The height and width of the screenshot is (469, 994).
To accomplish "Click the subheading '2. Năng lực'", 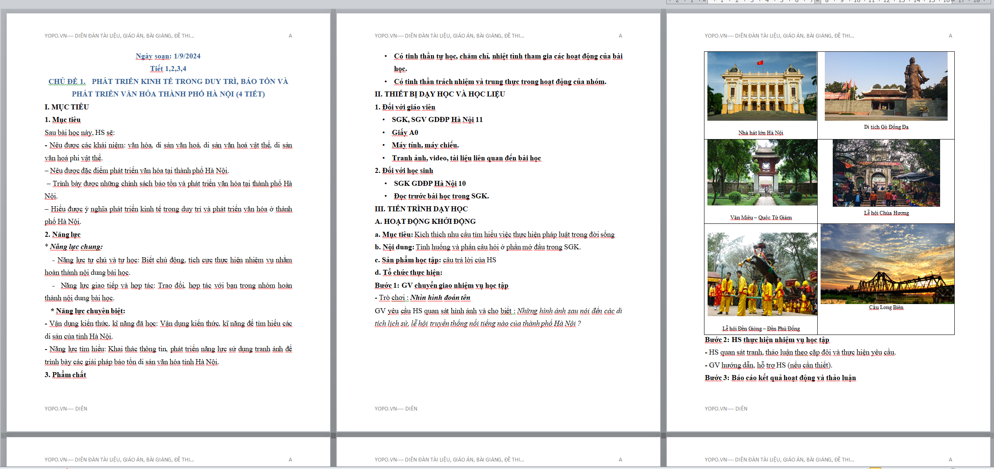I will coord(63,234).
